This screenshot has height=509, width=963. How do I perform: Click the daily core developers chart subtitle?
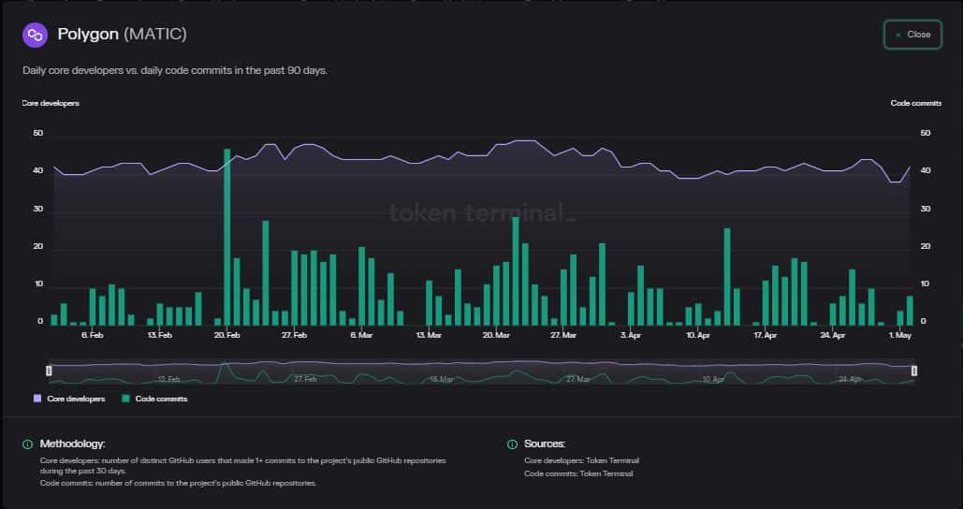click(x=175, y=70)
